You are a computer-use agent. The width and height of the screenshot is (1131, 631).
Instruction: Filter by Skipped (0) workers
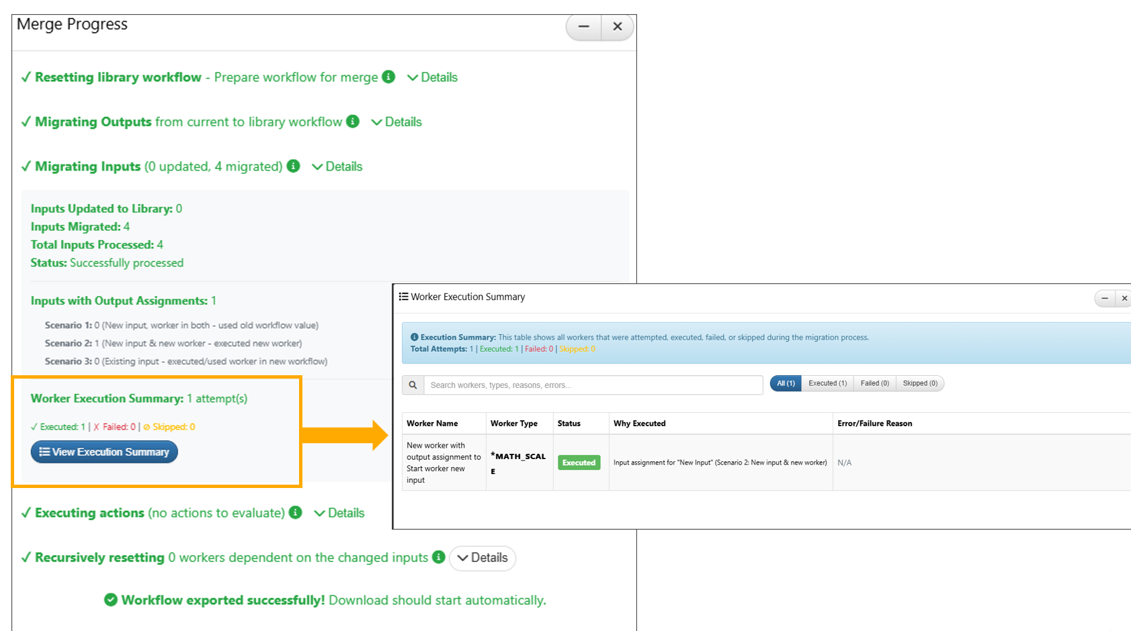tap(919, 383)
